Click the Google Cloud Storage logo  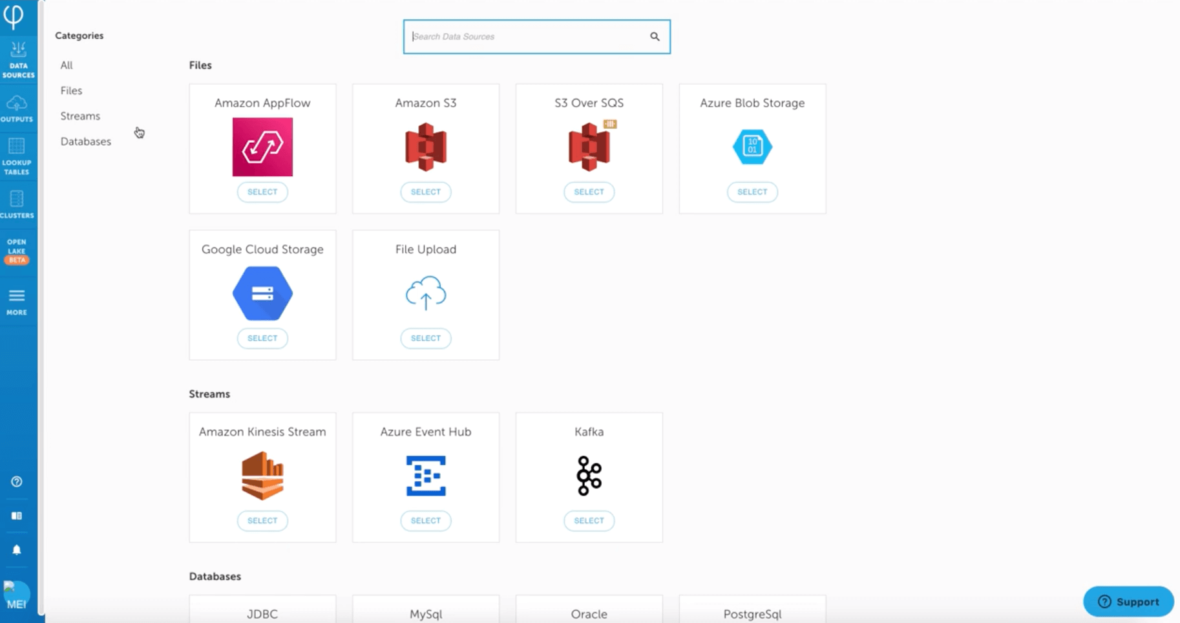pos(262,293)
